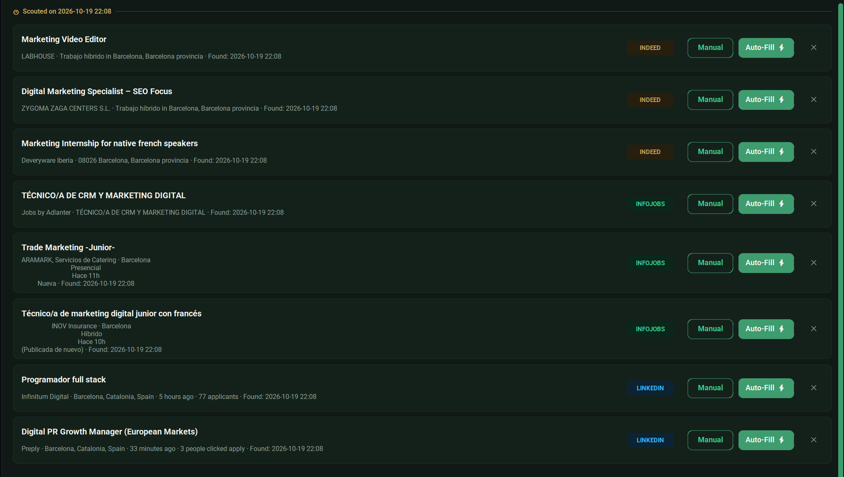Auto-Fill the Digital Marketing Specialist SEO application
The image size is (844, 477).
[766, 100]
